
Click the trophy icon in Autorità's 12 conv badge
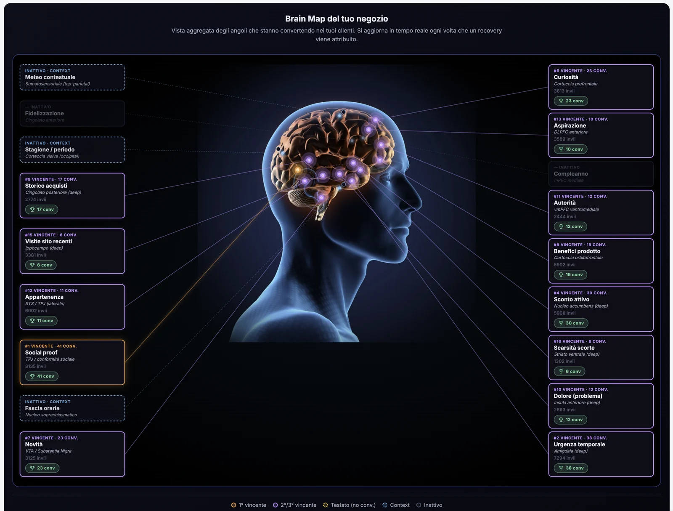(x=561, y=226)
